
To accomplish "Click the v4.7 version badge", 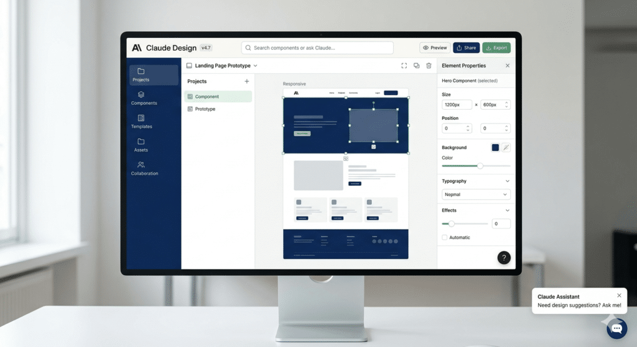I will [x=206, y=48].
